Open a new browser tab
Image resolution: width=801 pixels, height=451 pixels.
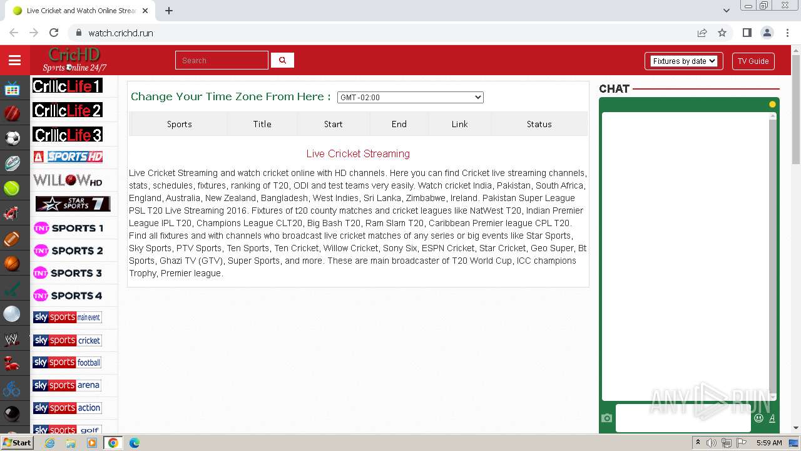[x=169, y=11]
